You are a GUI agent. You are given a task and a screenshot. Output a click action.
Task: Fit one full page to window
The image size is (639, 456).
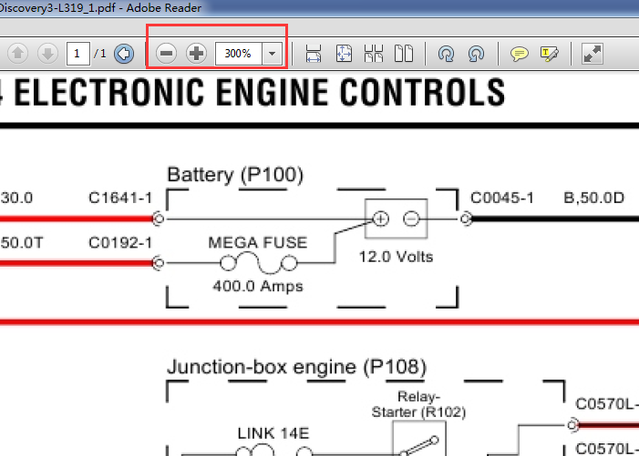pos(344,54)
